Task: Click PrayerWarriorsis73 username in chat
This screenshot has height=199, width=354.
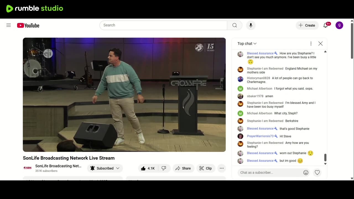Action: point(260,136)
